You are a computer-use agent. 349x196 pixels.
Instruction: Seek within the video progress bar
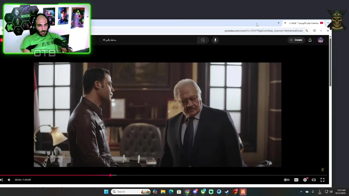(x=164, y=175)
